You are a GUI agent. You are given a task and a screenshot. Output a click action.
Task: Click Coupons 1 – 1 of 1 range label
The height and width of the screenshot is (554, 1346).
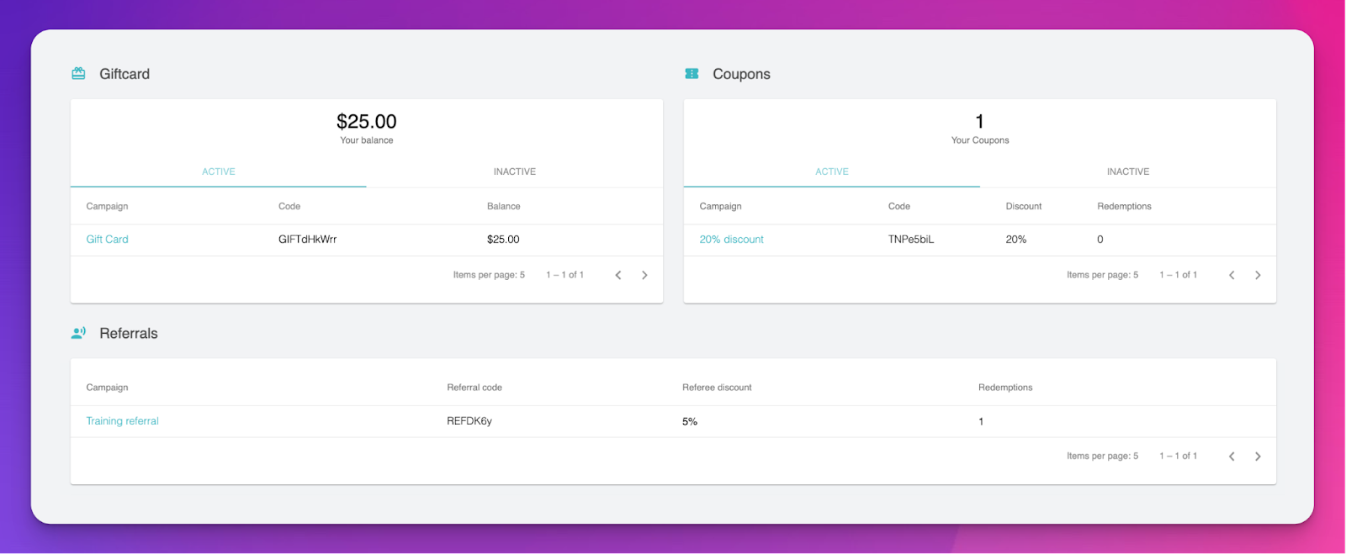(1178, 275)
